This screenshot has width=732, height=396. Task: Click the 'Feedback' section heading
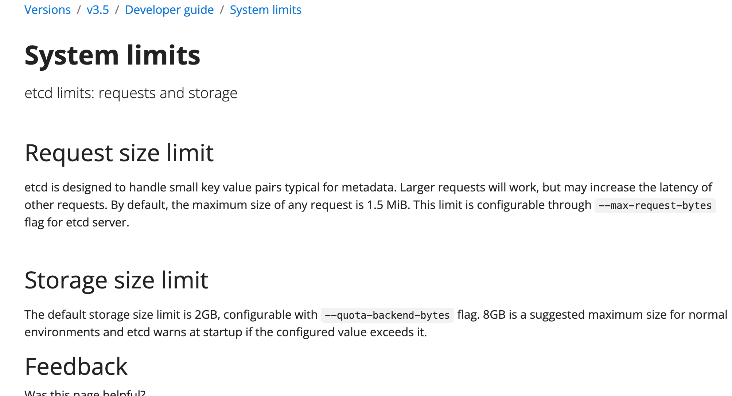point(75,366)
